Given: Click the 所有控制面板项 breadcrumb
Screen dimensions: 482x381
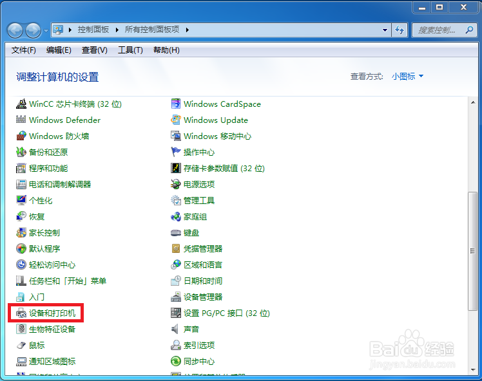Looking at the screenshot, I should click(x=152, y=30).
